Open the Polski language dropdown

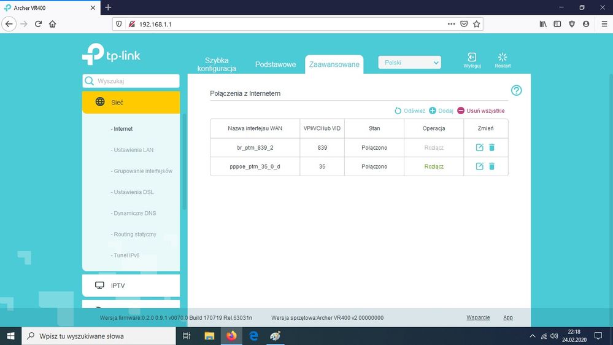click(x=409, y=63)
